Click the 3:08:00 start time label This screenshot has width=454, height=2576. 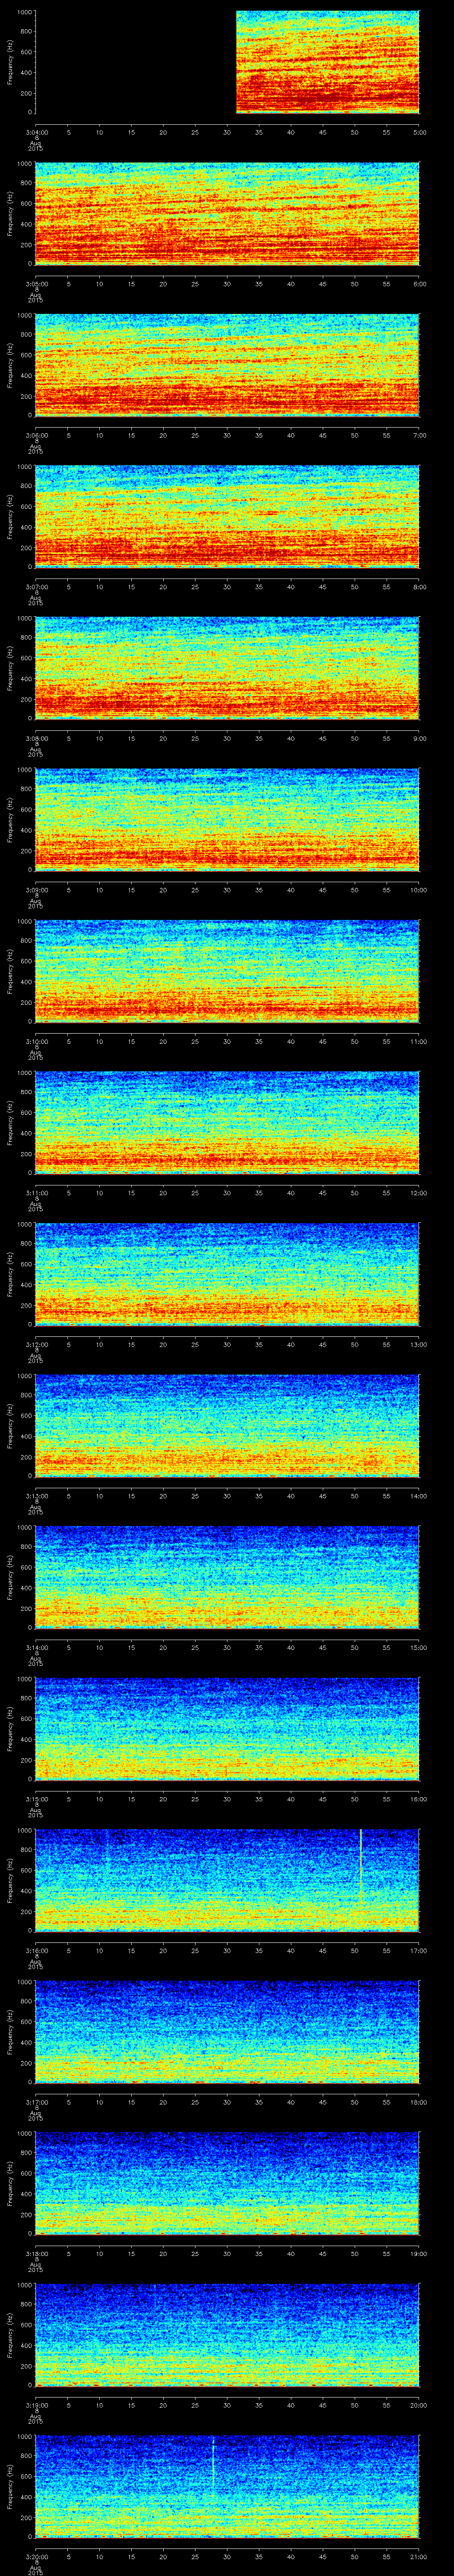coord(36,738)
